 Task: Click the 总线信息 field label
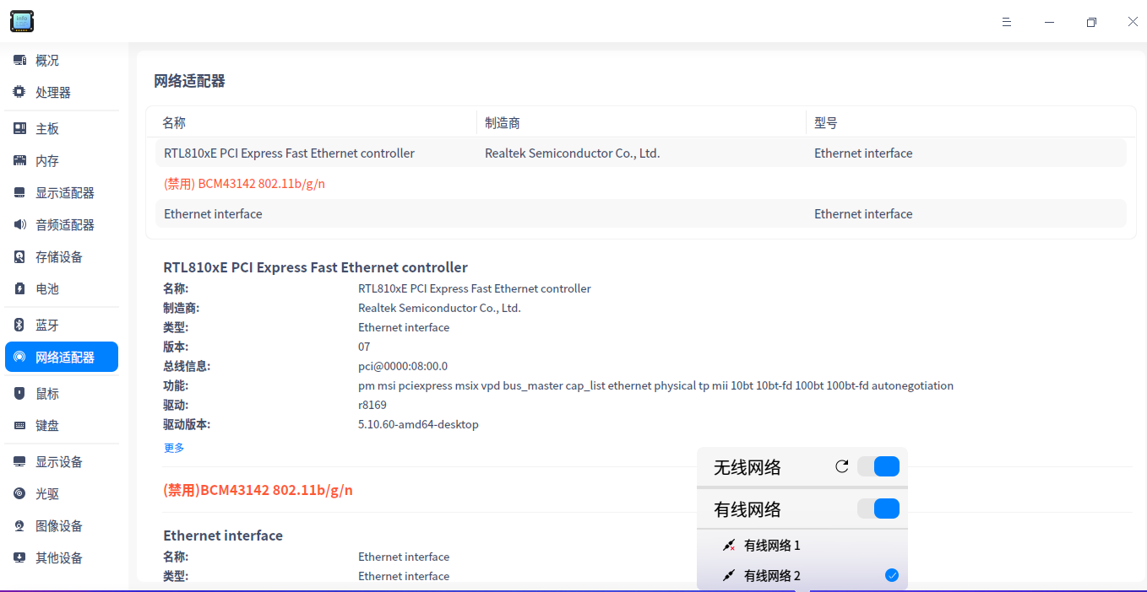(187, 366)
